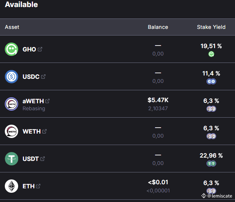The height and width of the screenshot is (202, 235).
Task: Click the WETH token logo icon
Action: (11, 131)
